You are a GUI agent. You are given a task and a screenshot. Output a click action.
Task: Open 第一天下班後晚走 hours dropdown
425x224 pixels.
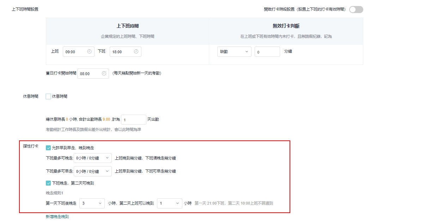(x=92, y=203)
